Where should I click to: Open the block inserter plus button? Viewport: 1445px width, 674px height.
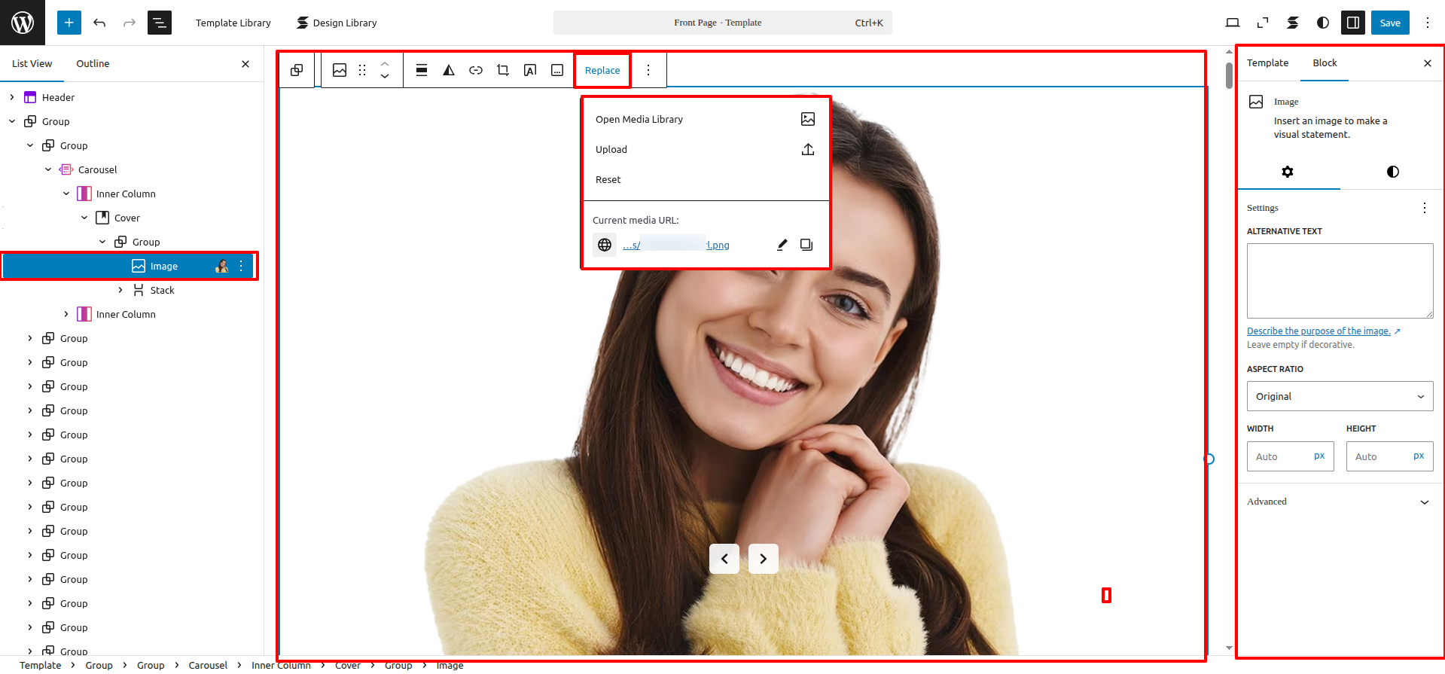[69, 23]
